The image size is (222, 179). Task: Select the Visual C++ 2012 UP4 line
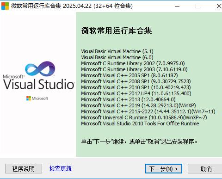pos(136,93)
